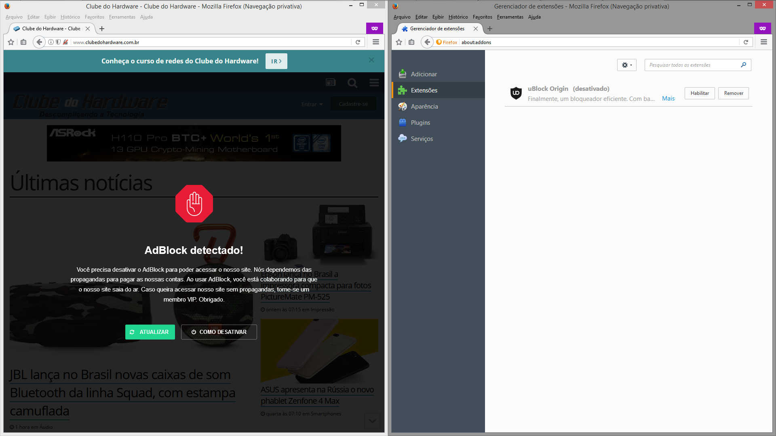Open Favoritos menu in extensions window
This screenshot has width=776, height=436.
coord(483,17)
